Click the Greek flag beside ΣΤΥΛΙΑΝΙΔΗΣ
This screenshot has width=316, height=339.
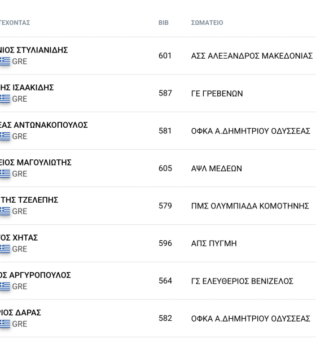[x=5, y=61]
